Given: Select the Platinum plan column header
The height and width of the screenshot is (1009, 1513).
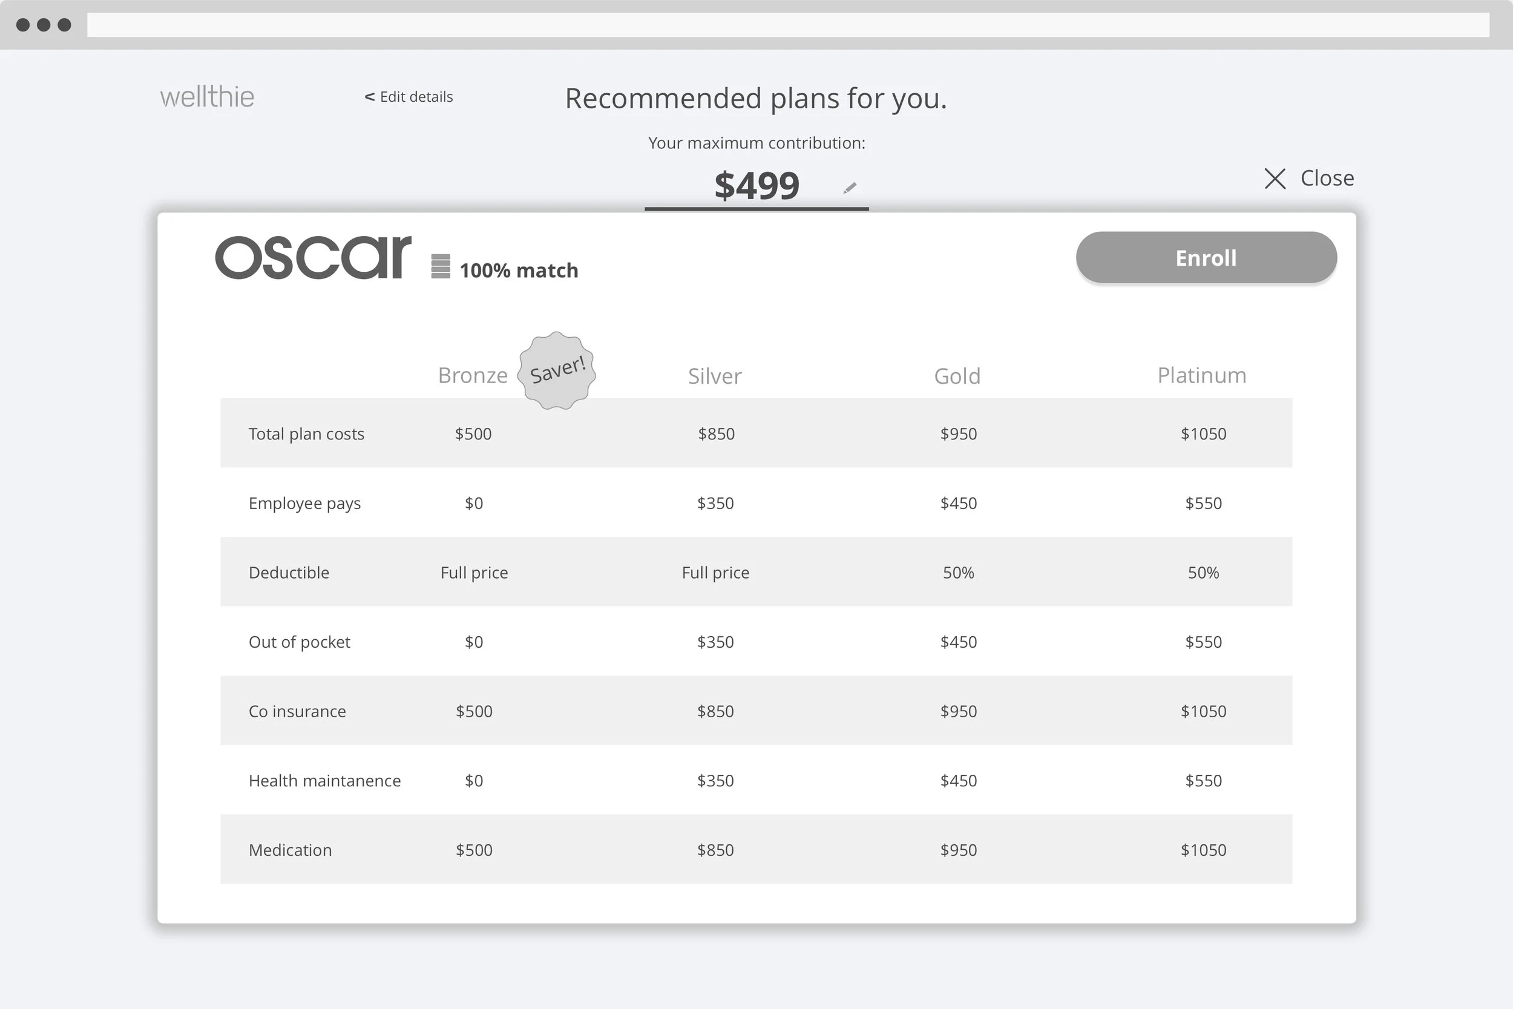Looking at the screenshot, I should [1202, 375].
